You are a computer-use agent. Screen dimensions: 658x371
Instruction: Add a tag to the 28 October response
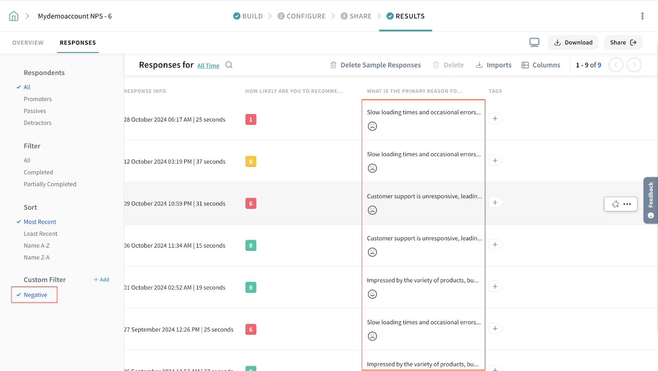click(495, 119)
